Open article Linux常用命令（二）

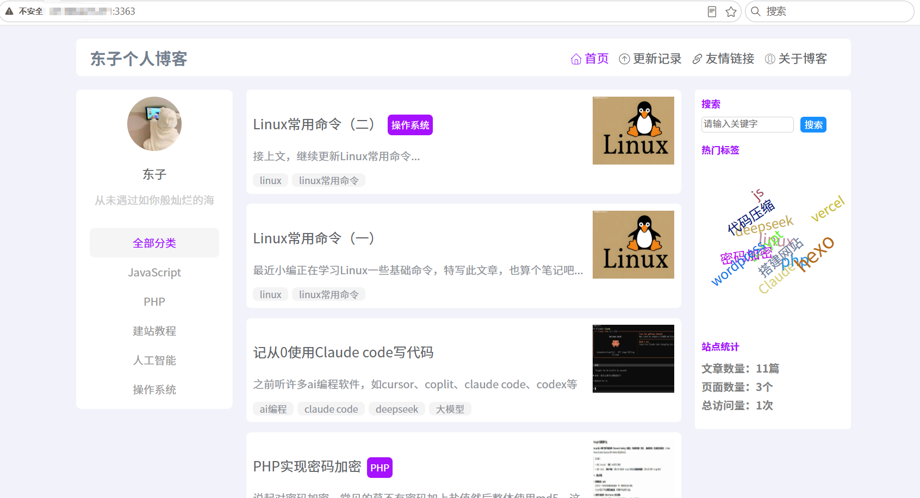tap(314, 124)
